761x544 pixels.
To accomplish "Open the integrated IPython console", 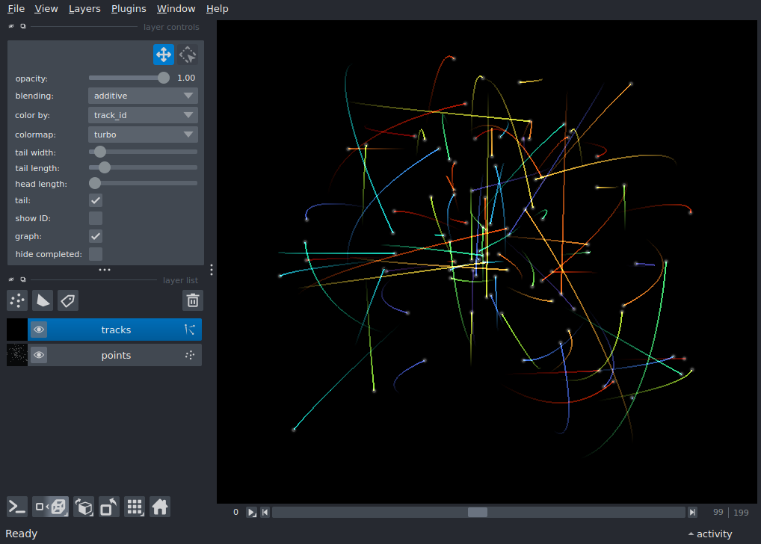I will (x=16, y=506).
